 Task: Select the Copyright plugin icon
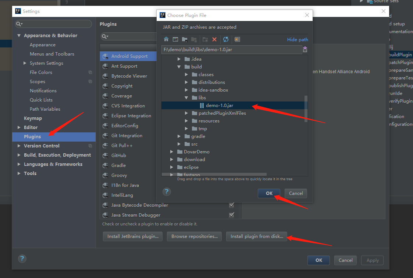pos(105,86)
